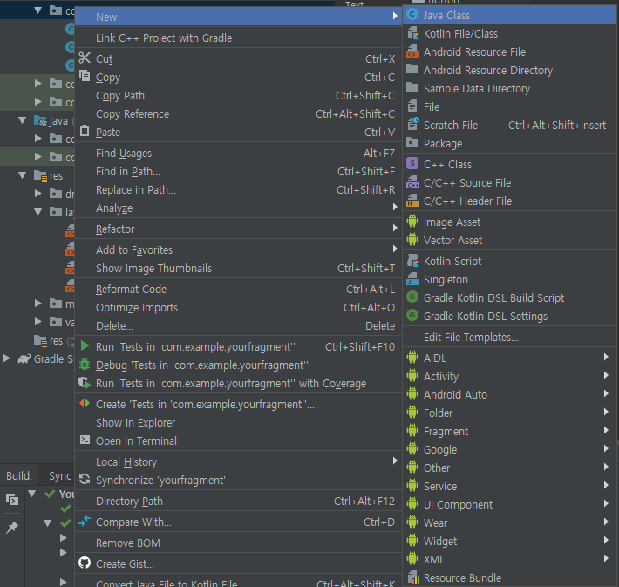Choose Link C++ Project with Gradle
This screenshot has width=619, height=587.
[238, 38]
